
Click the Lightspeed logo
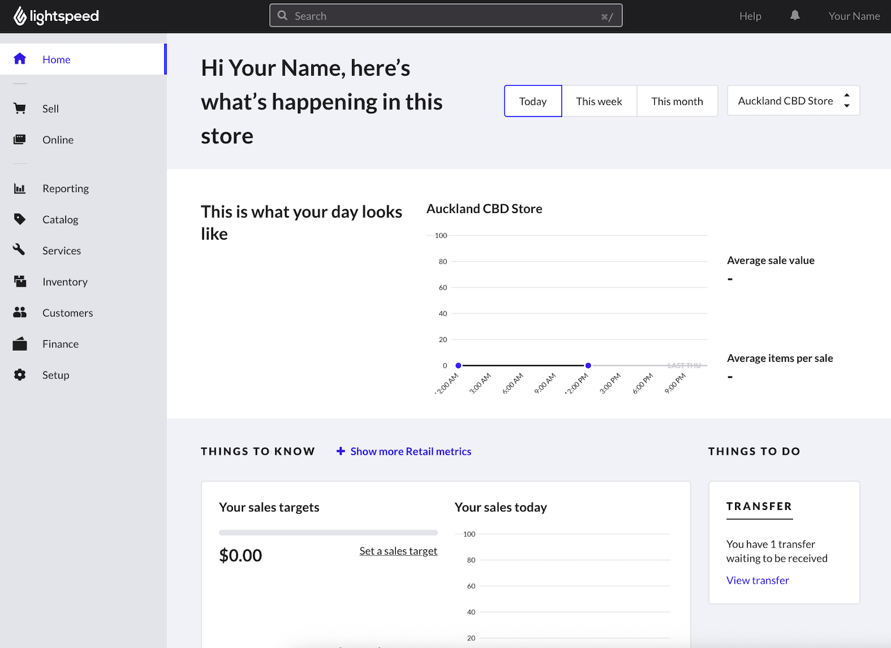56,16
